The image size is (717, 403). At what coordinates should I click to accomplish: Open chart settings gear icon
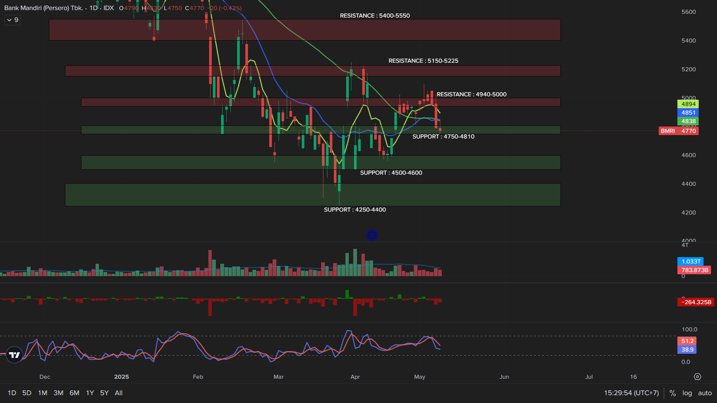tap(697, 377)
